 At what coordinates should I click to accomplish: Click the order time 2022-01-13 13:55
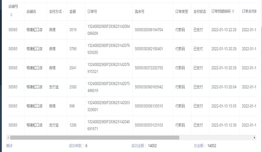point(224,106)
